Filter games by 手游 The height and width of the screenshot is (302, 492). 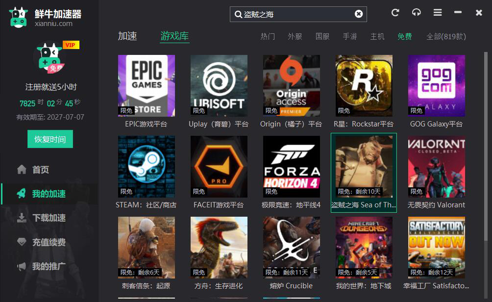(x=350, y=37)
